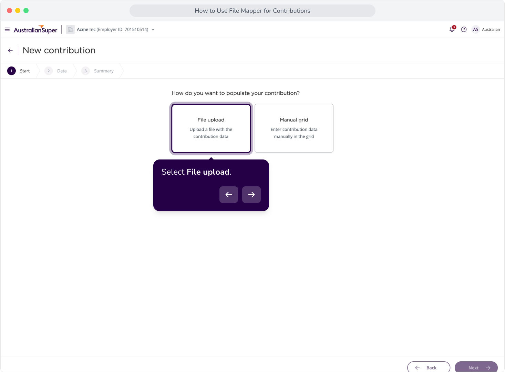Open the notifications bell
This screenshot has height=372, width=505.
click(x=452, y=29)
